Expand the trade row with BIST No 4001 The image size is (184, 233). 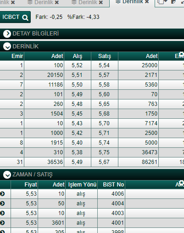tap(2, 223)
